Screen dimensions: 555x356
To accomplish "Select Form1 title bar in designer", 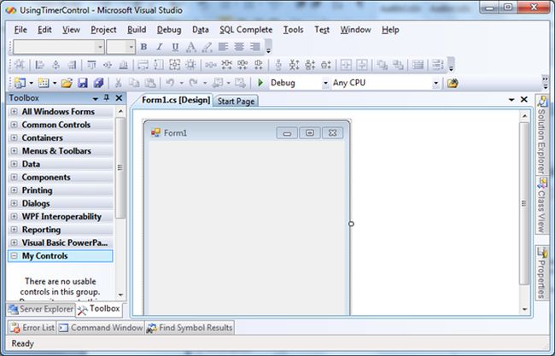I will click(x=247, y=132).
